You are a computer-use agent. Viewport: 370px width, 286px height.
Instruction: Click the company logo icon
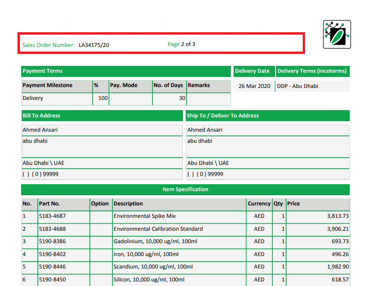click(337, 35)
